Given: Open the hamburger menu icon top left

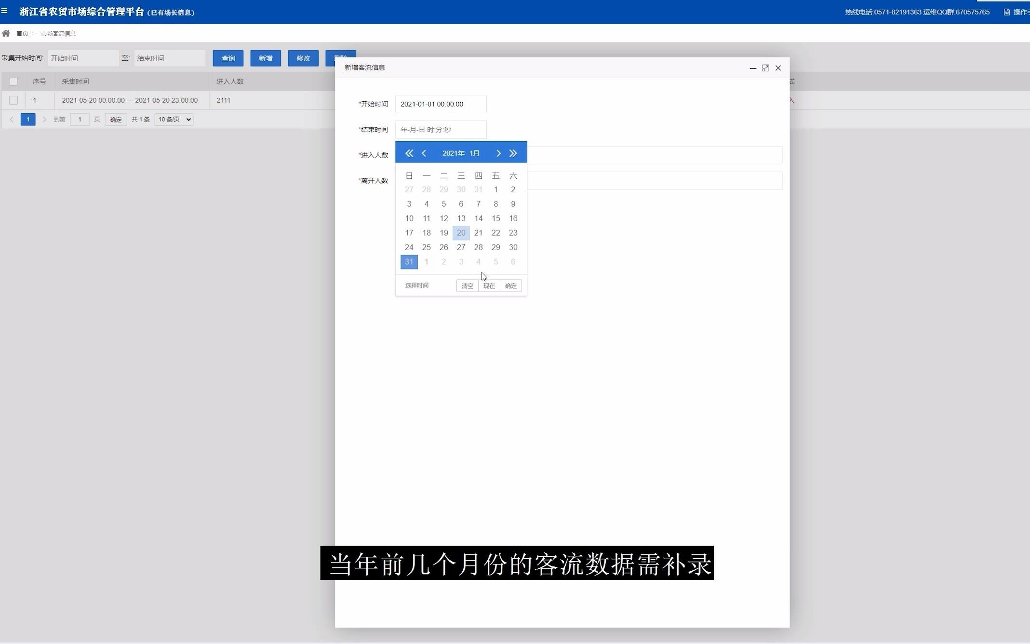Looking at the screenshot, I should (x=6, y=11).
